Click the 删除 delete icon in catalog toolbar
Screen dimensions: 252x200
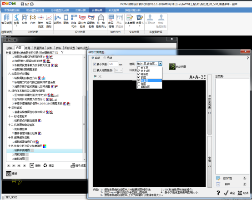click(x=32, y=165)
